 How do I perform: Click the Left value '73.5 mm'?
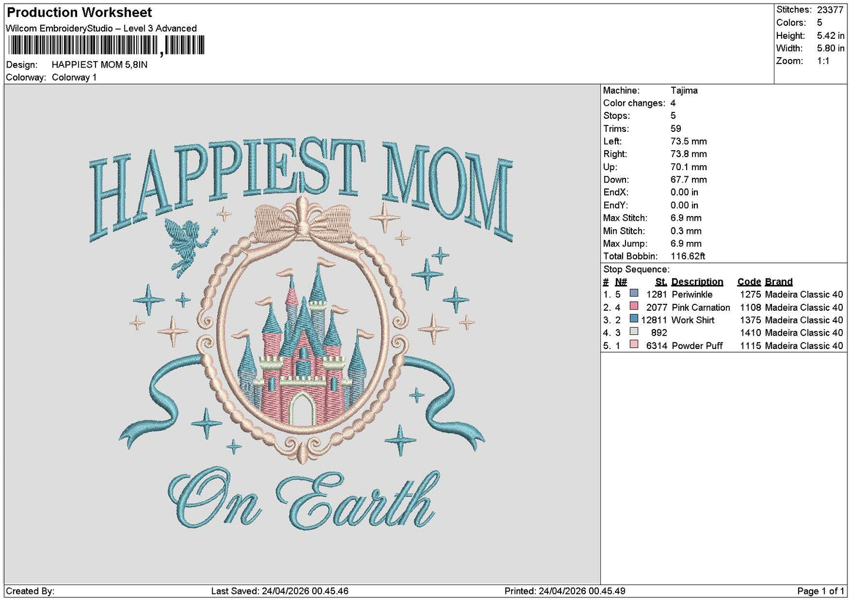(689, 141)
